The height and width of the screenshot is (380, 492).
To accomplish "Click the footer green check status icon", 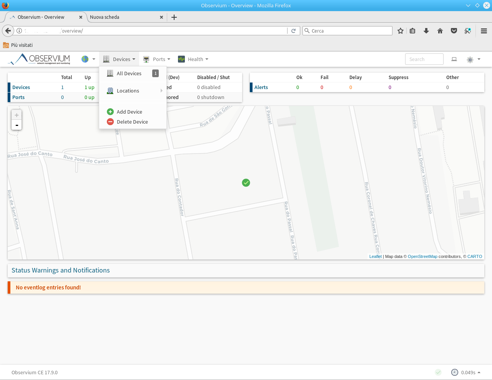I will tap(438, 372).
